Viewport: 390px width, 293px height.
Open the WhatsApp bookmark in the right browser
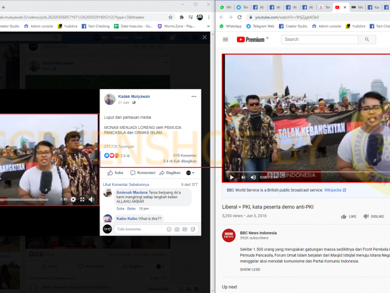click(x=230, y=26)
